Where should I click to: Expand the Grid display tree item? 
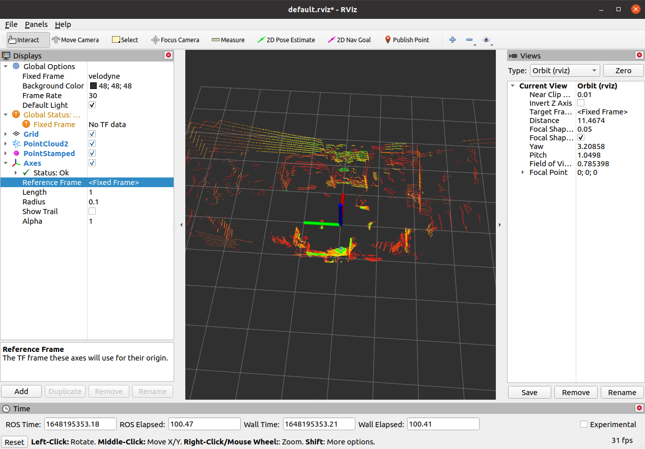coord(6,134)
